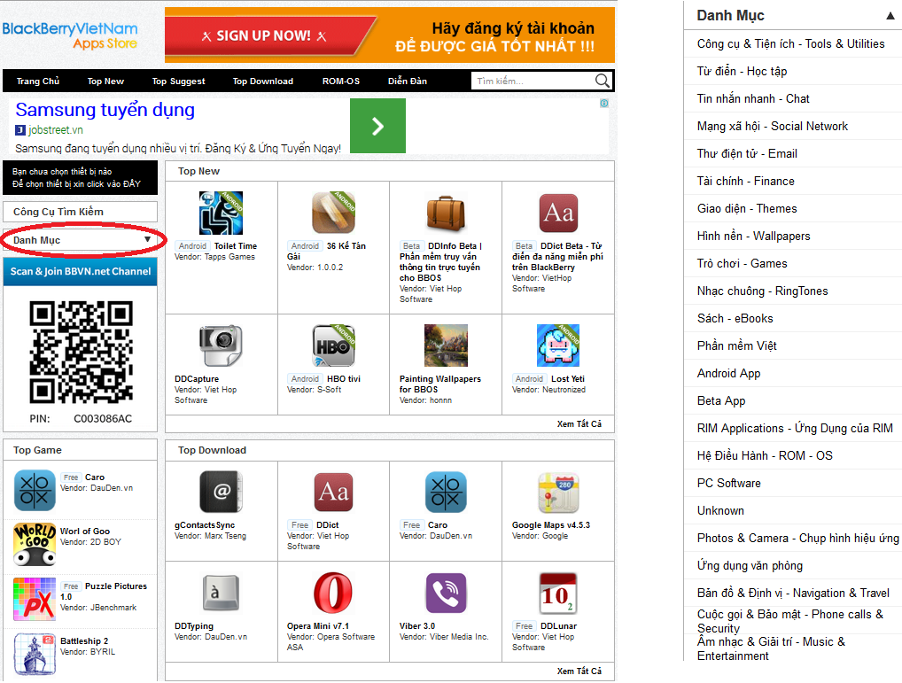Click the BlackBerryVietNam Apps Store logo
Image resolution: width=902 pixels, height=683 pixels.
tap(70, 35)
